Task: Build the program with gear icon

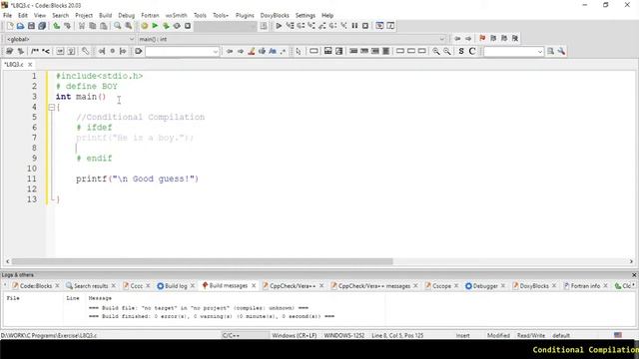Action: [x=144, y=26]
